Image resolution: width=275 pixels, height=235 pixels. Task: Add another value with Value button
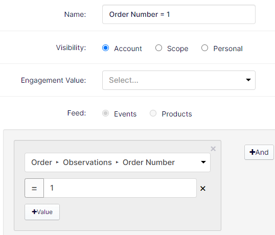(42, 212)
